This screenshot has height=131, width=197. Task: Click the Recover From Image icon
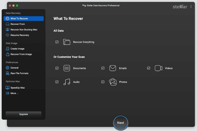(x=7, y=54)
